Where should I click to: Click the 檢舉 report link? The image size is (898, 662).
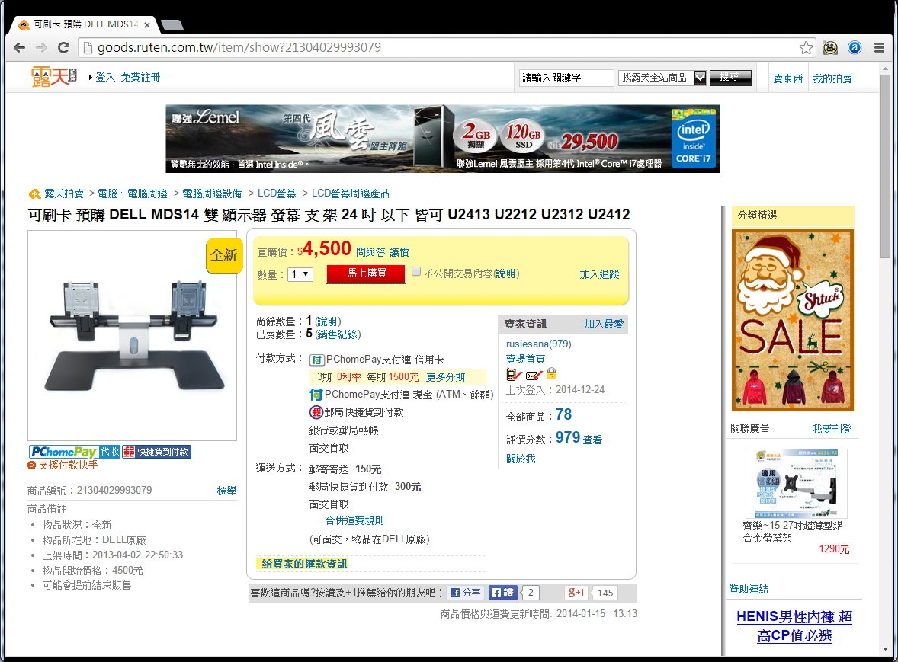click(227, 491)
